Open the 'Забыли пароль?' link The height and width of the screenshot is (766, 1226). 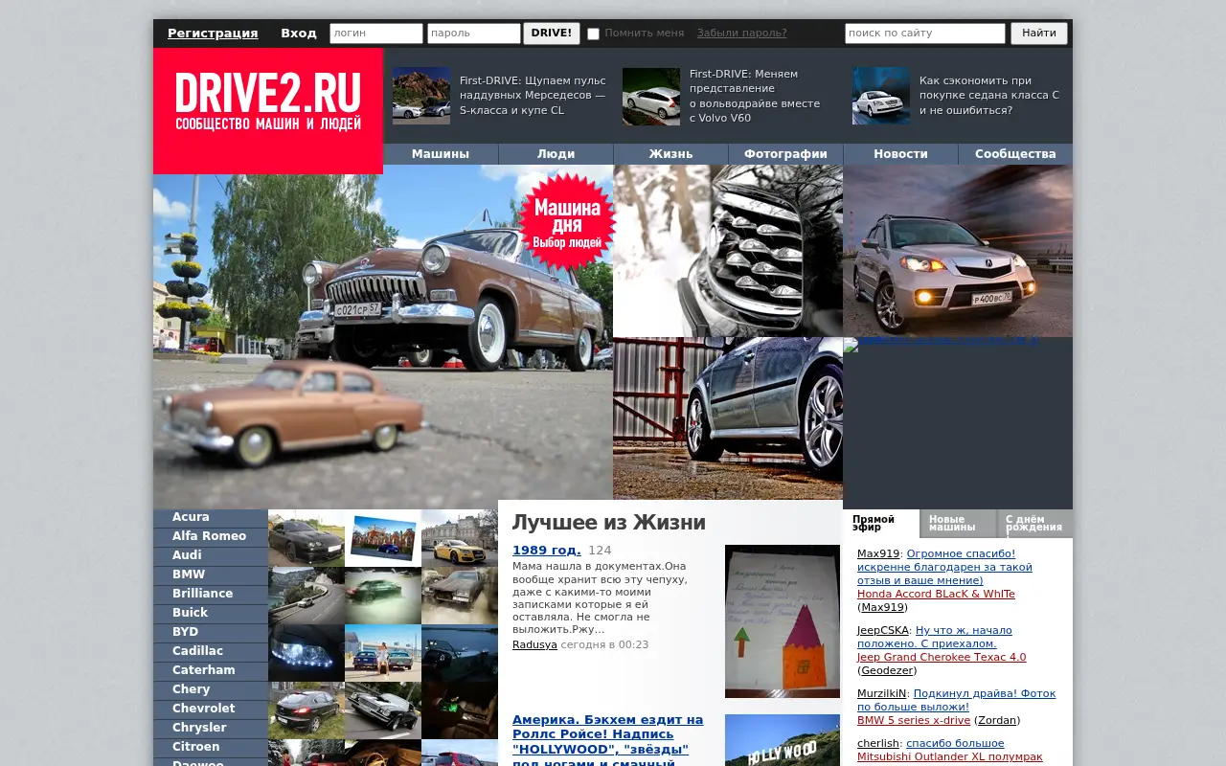tap(742, 34)
